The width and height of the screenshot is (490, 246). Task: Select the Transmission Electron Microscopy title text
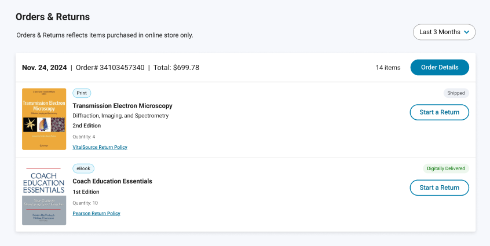pos(122,106)
